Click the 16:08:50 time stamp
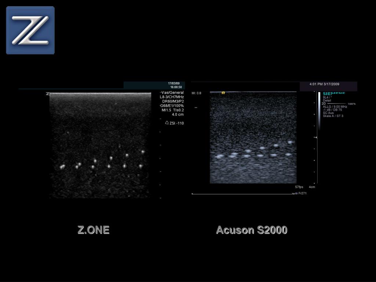Image resolution: width=376 pixels, height=282 pixels. pos(176,87)
